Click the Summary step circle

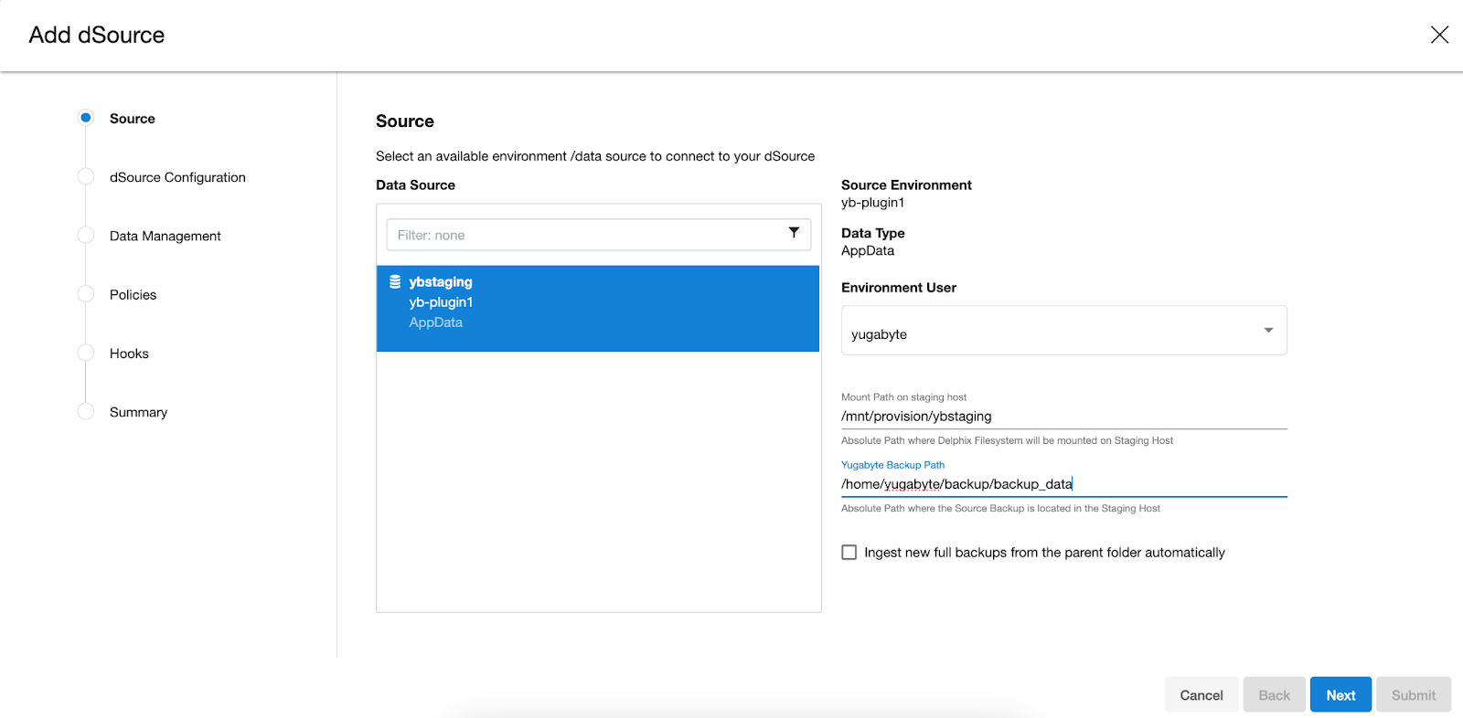click(86, 412)
